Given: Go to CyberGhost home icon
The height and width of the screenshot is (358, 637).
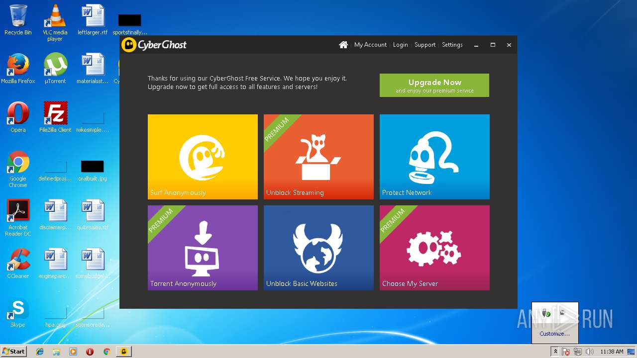Looking at the screenshot, I should [343, 45].
